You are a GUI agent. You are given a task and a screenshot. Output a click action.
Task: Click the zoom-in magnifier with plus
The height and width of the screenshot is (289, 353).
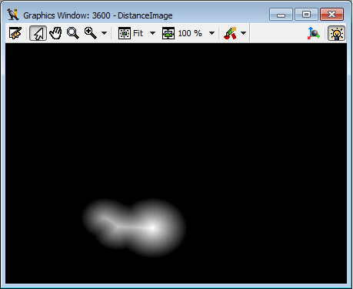(91, 33)
